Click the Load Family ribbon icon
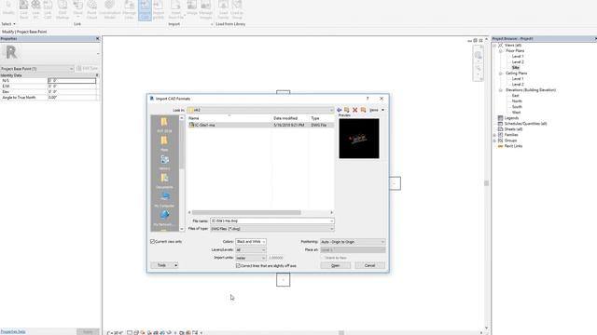The image size is (597, 335). tap(223, 8)
